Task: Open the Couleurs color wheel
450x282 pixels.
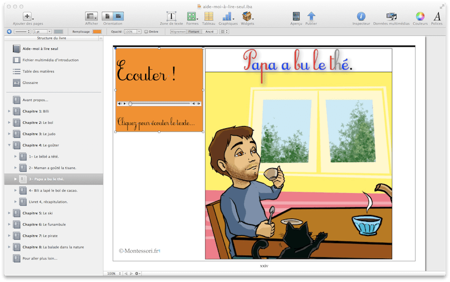Action: (x=420, y=16)
